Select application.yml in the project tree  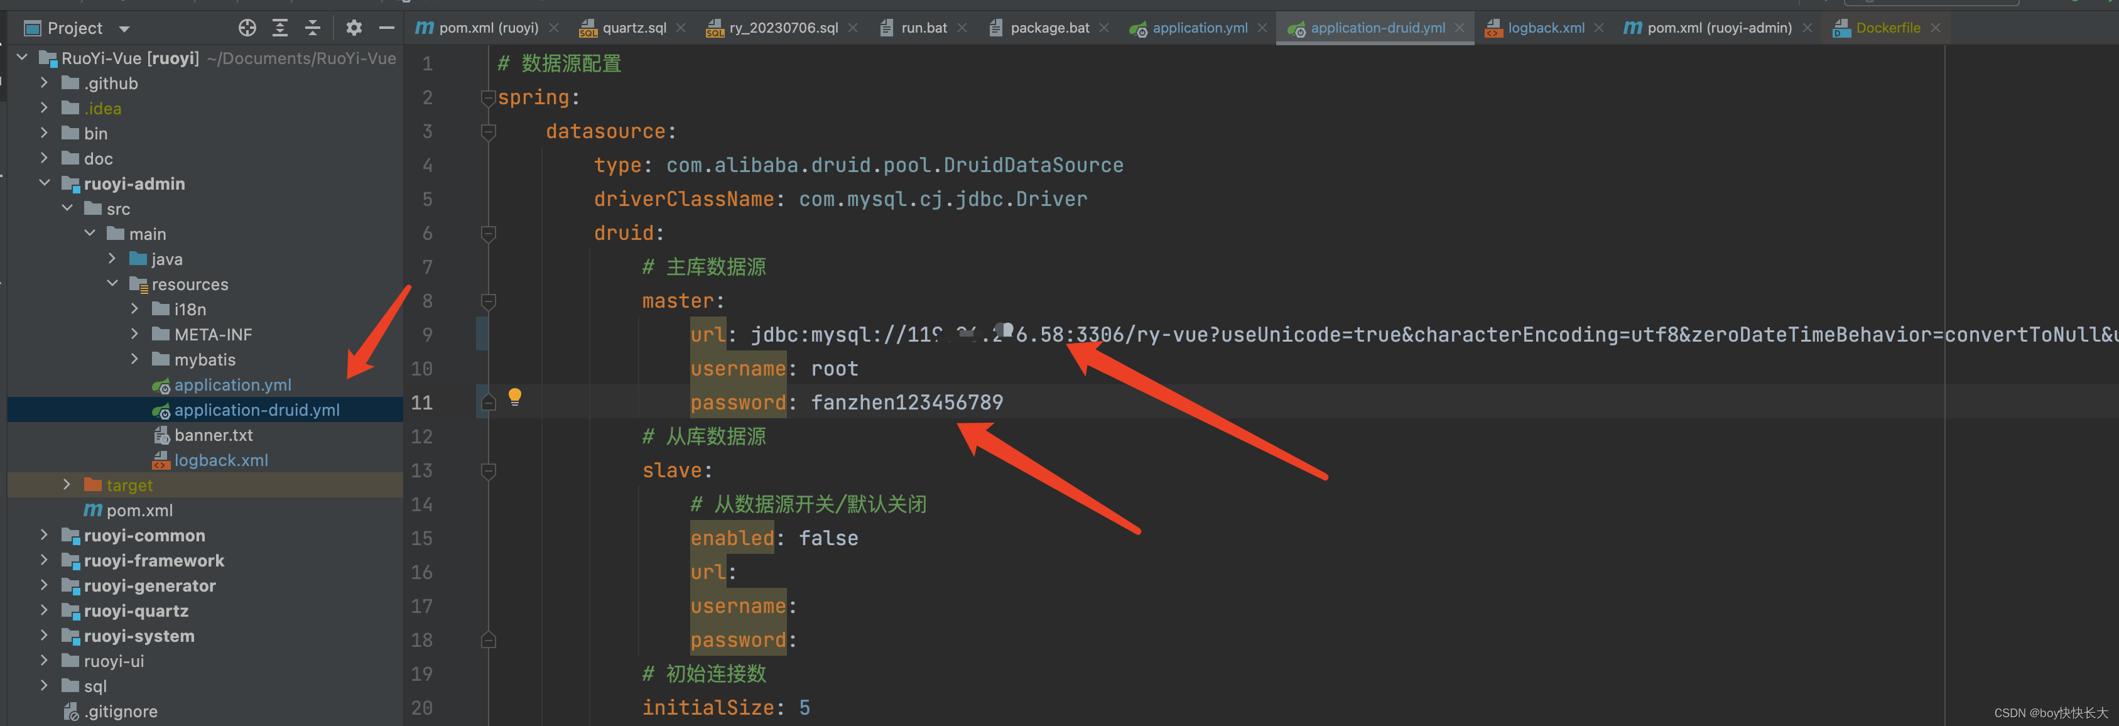pyautogui.click(x=233, y=385)
